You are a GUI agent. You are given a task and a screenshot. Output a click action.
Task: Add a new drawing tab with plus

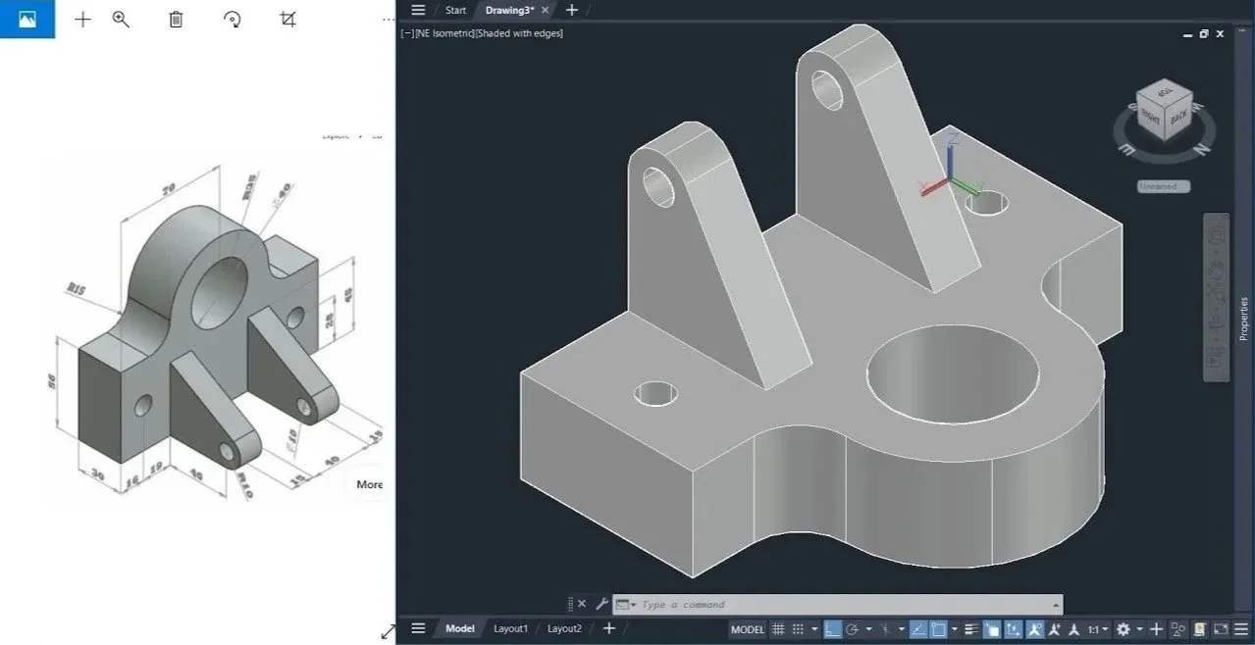pos(572,10)
